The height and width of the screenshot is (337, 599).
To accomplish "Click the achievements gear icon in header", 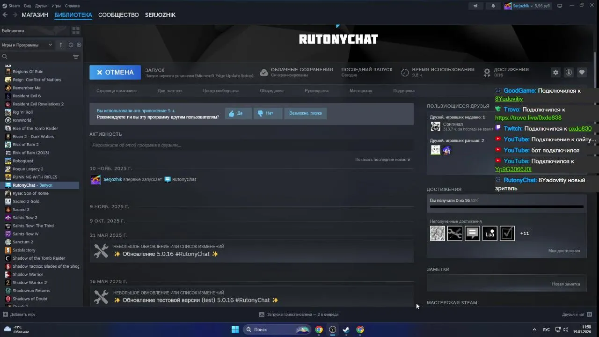I will pyautogui.click(x=487, y=73).
